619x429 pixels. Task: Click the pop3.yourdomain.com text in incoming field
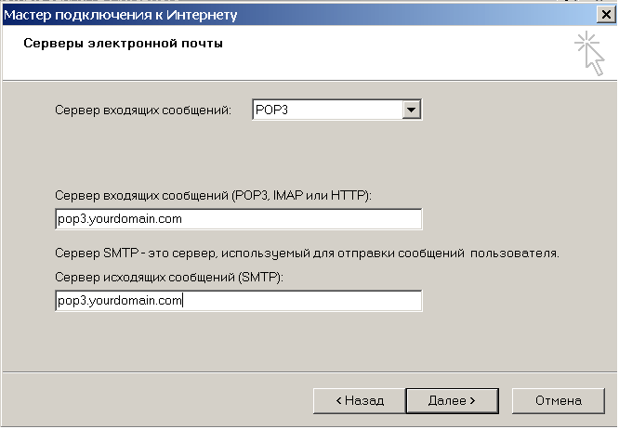[119, 219]
